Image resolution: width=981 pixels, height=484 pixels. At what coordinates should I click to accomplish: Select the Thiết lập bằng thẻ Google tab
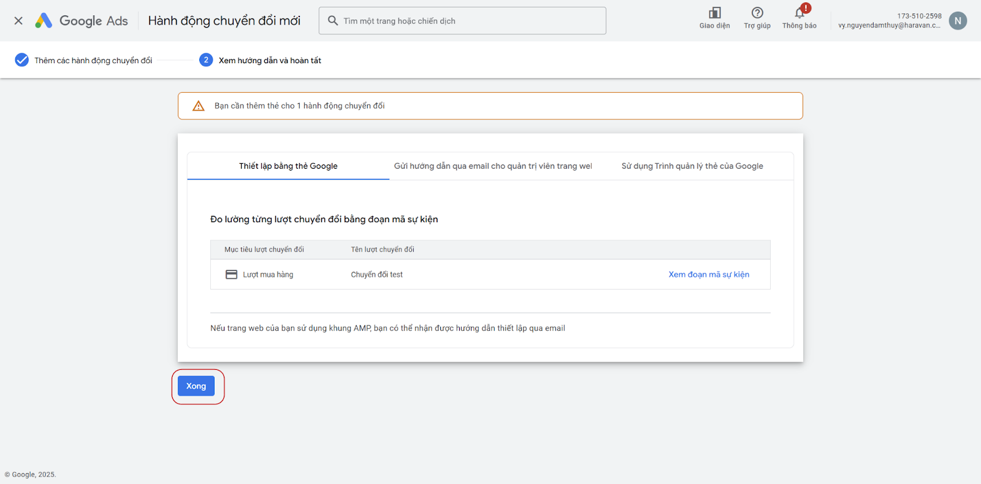288,166
